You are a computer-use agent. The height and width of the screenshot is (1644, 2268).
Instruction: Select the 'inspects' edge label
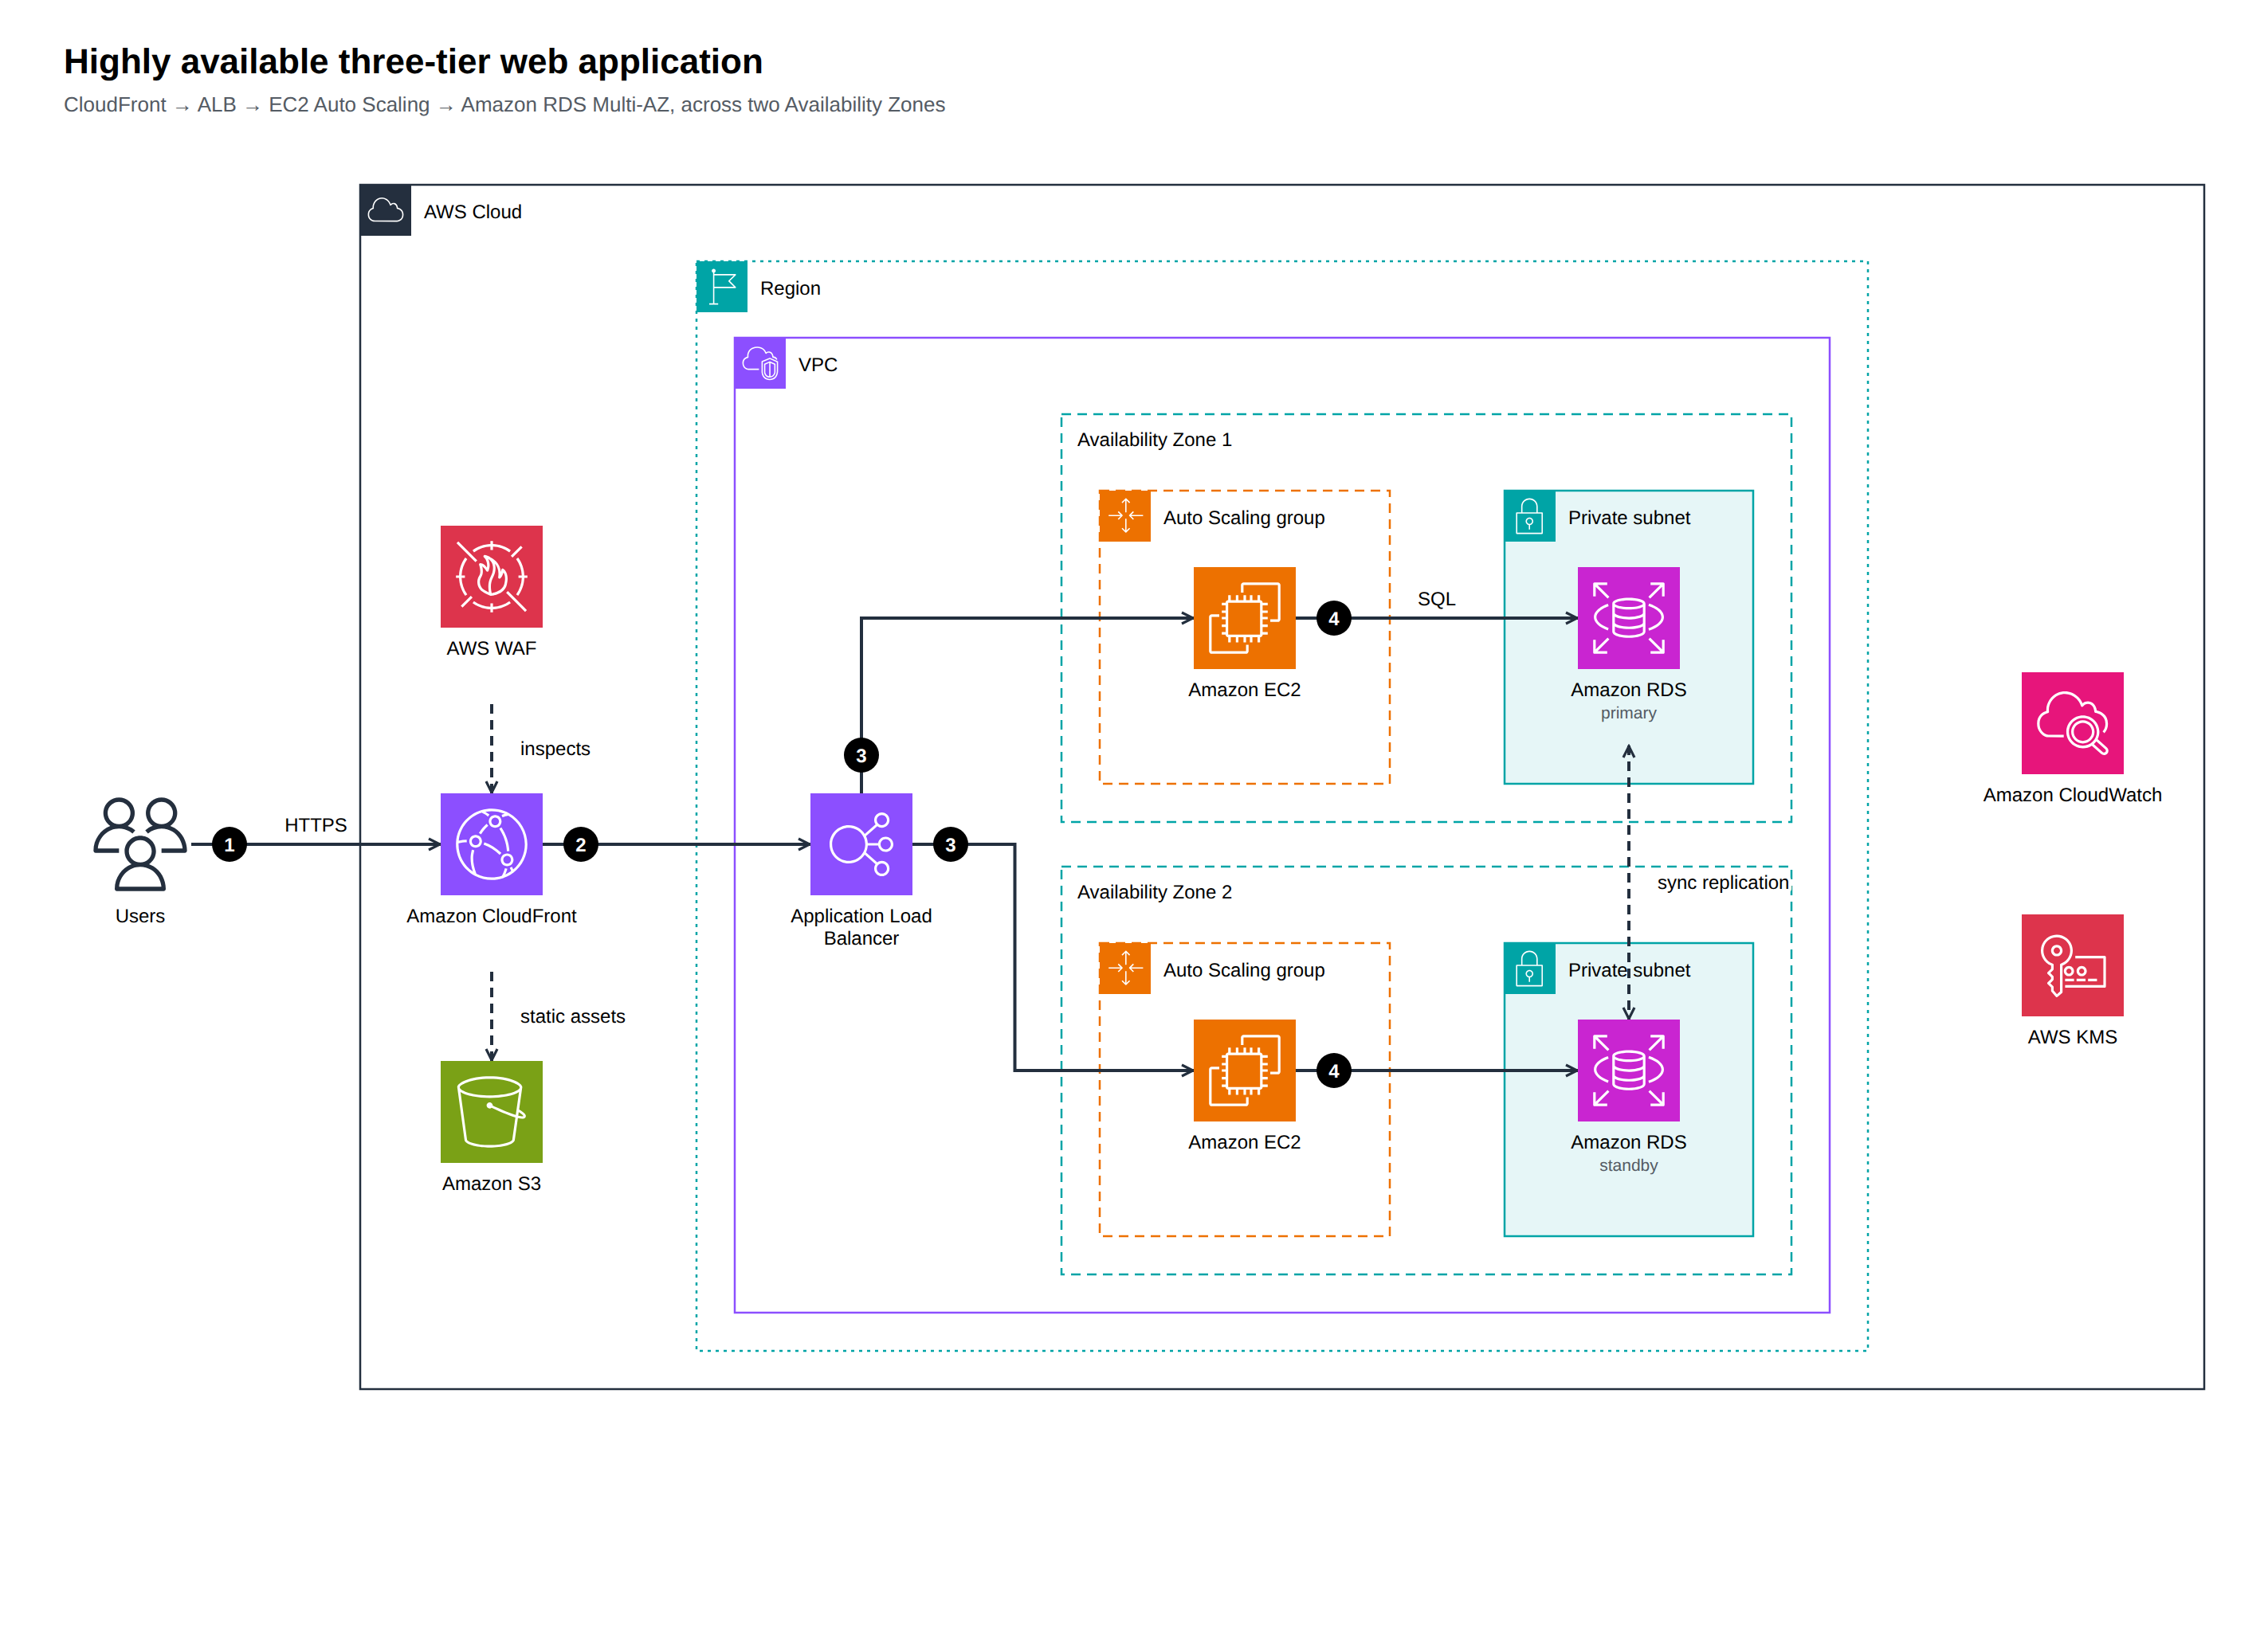[x=555, y=749]
